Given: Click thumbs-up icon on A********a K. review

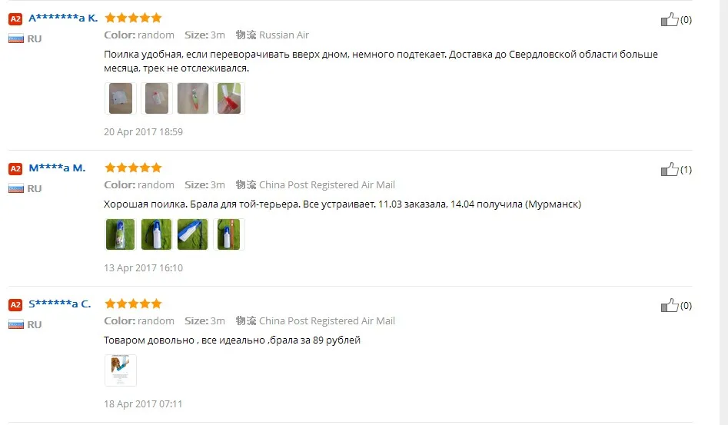Looking at the screenshot, I should coord(670,19).
